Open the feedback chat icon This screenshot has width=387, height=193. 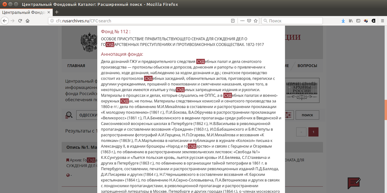[x=354, y=183]
